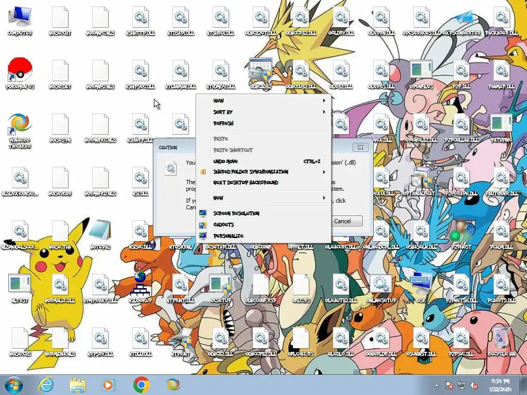Select the OPENFILES desktop icon

pos(421,74)
